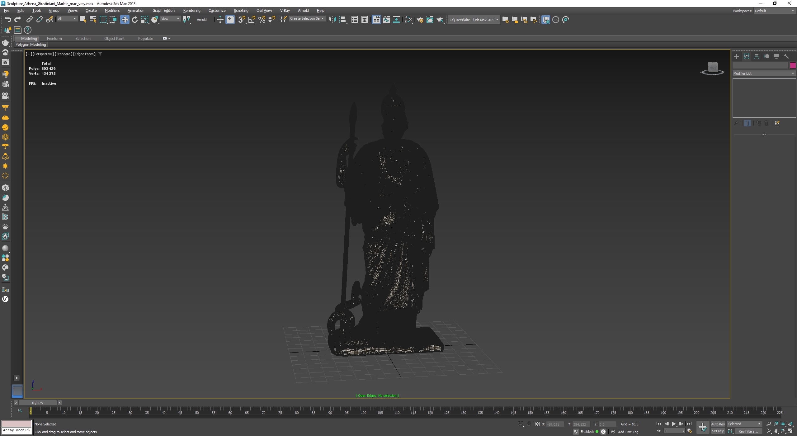Activate the Select and Rotate tool
The width and height of the screenshot is (797, 436).
point(135,20)
